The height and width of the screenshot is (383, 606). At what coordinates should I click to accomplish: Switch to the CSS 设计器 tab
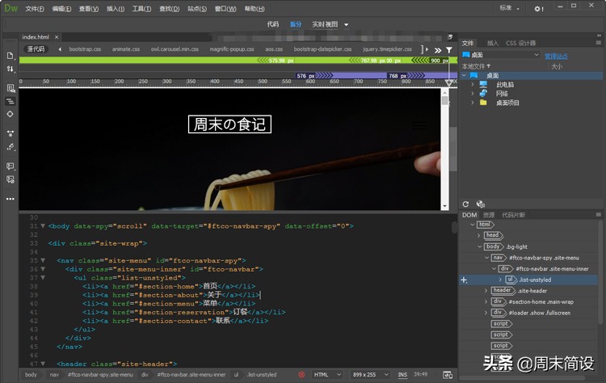[520, 43]
